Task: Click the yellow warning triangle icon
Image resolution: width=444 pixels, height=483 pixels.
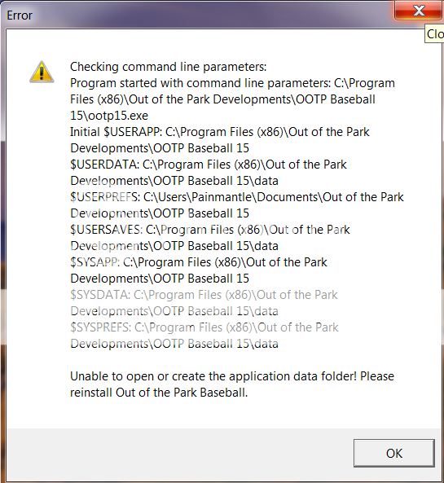Action: [x=42, y=72]
